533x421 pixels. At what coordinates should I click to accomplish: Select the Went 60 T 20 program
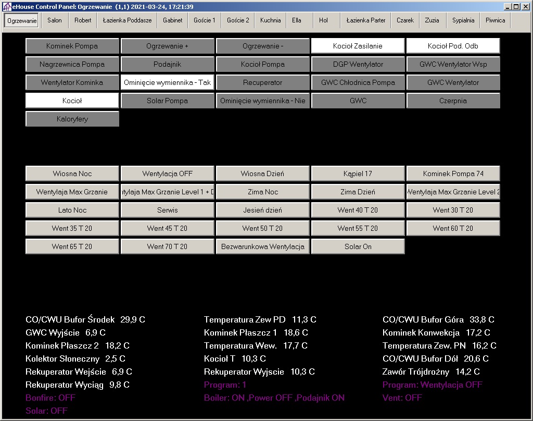click(x=453, y=228)
